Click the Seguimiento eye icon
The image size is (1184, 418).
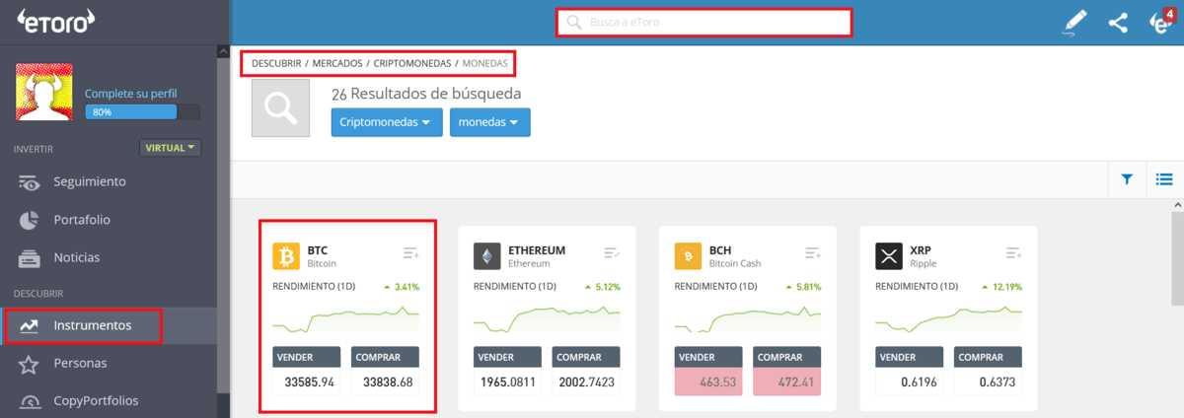[30, 182]
